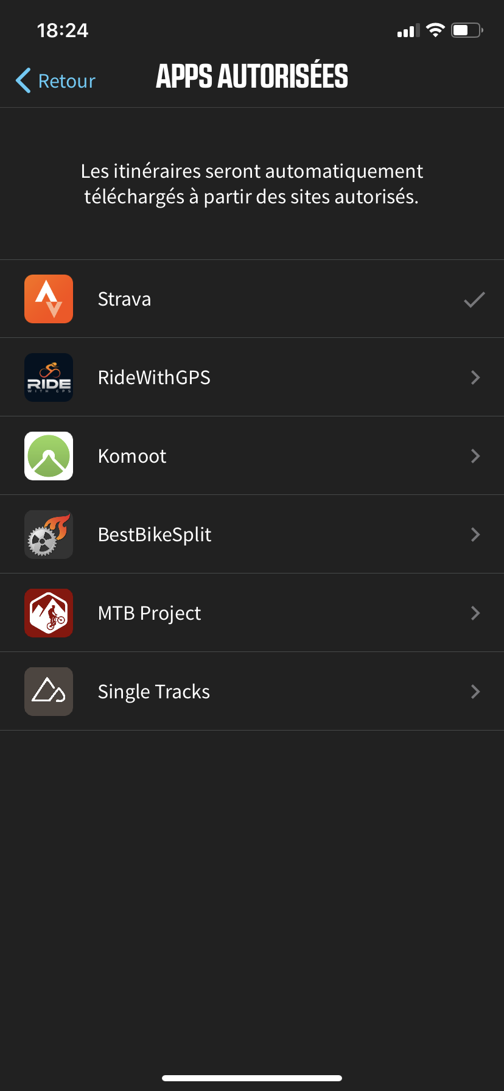Tap the home indicator bar

coord(252,1078)
